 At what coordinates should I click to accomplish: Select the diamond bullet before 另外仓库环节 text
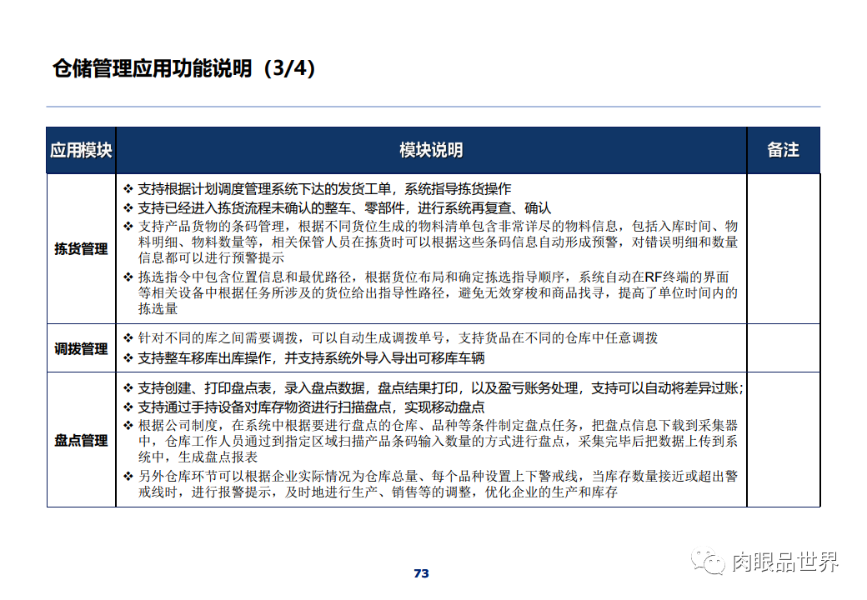click(129, 476)
